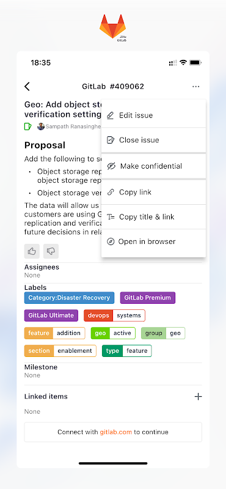Image resolution: width=226 pixels, height=489 pixels.
Task: Tap the devops systems label
Action: tap(114, 315)
